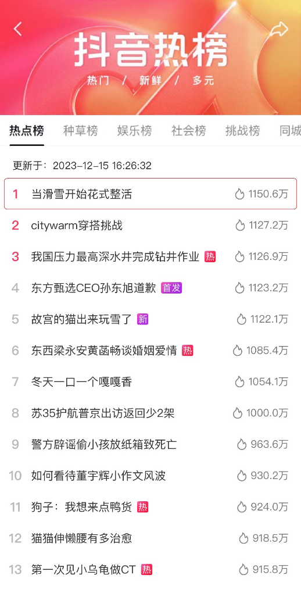Image resolution: width=301 pixels, height=589 pixels.
Task: Open 东方甄选CEO孙东旭道歉 topic
Action: tap(150, 288)
